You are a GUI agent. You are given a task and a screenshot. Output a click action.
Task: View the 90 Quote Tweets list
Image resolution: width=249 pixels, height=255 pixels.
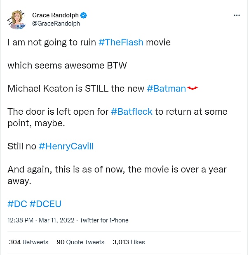(x=80, y=242)
